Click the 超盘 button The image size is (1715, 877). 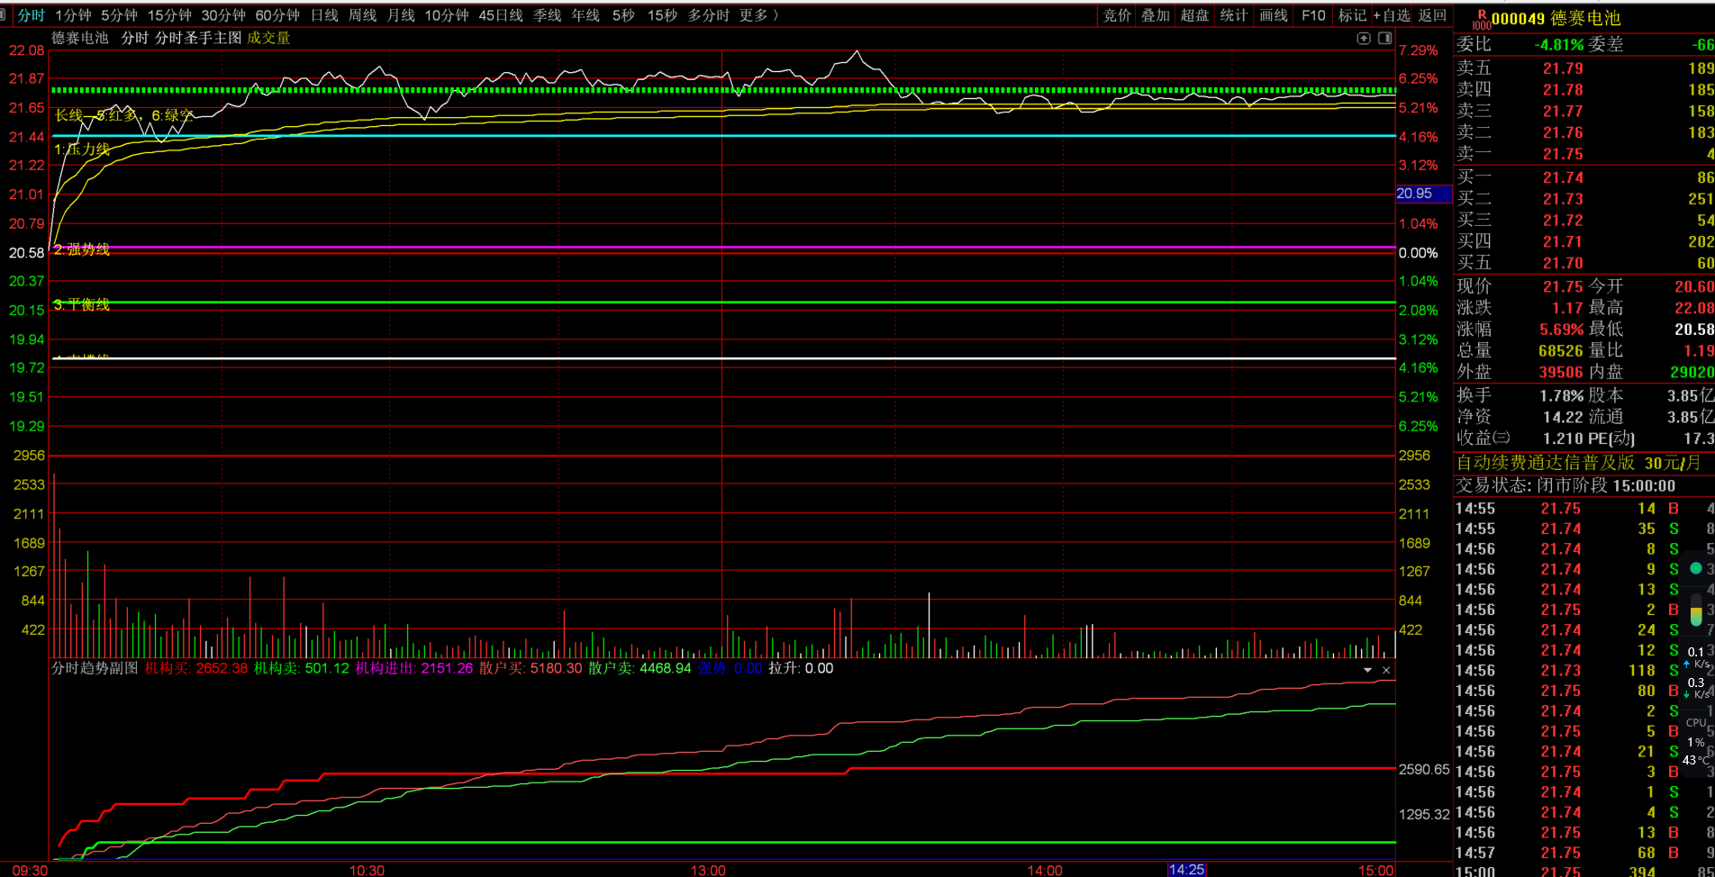click(x=1194, y=15)
